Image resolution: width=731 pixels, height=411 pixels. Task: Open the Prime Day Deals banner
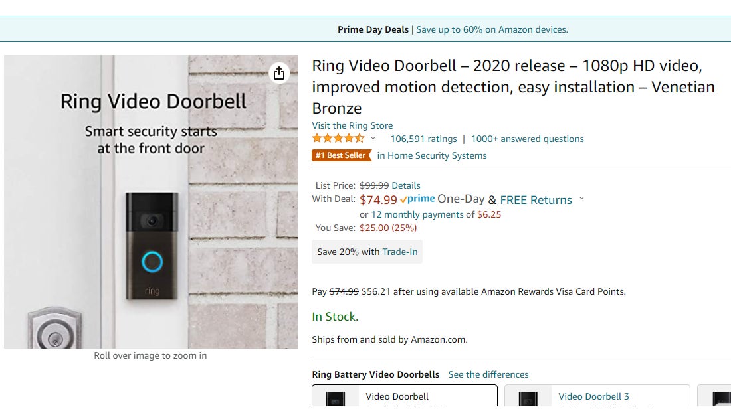coord(372,29)
